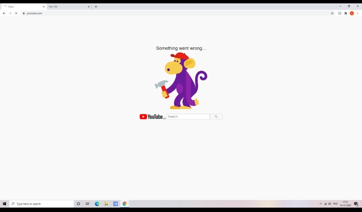
Task: Open Task View on the taskbar
Action: (x=87, y=204)
